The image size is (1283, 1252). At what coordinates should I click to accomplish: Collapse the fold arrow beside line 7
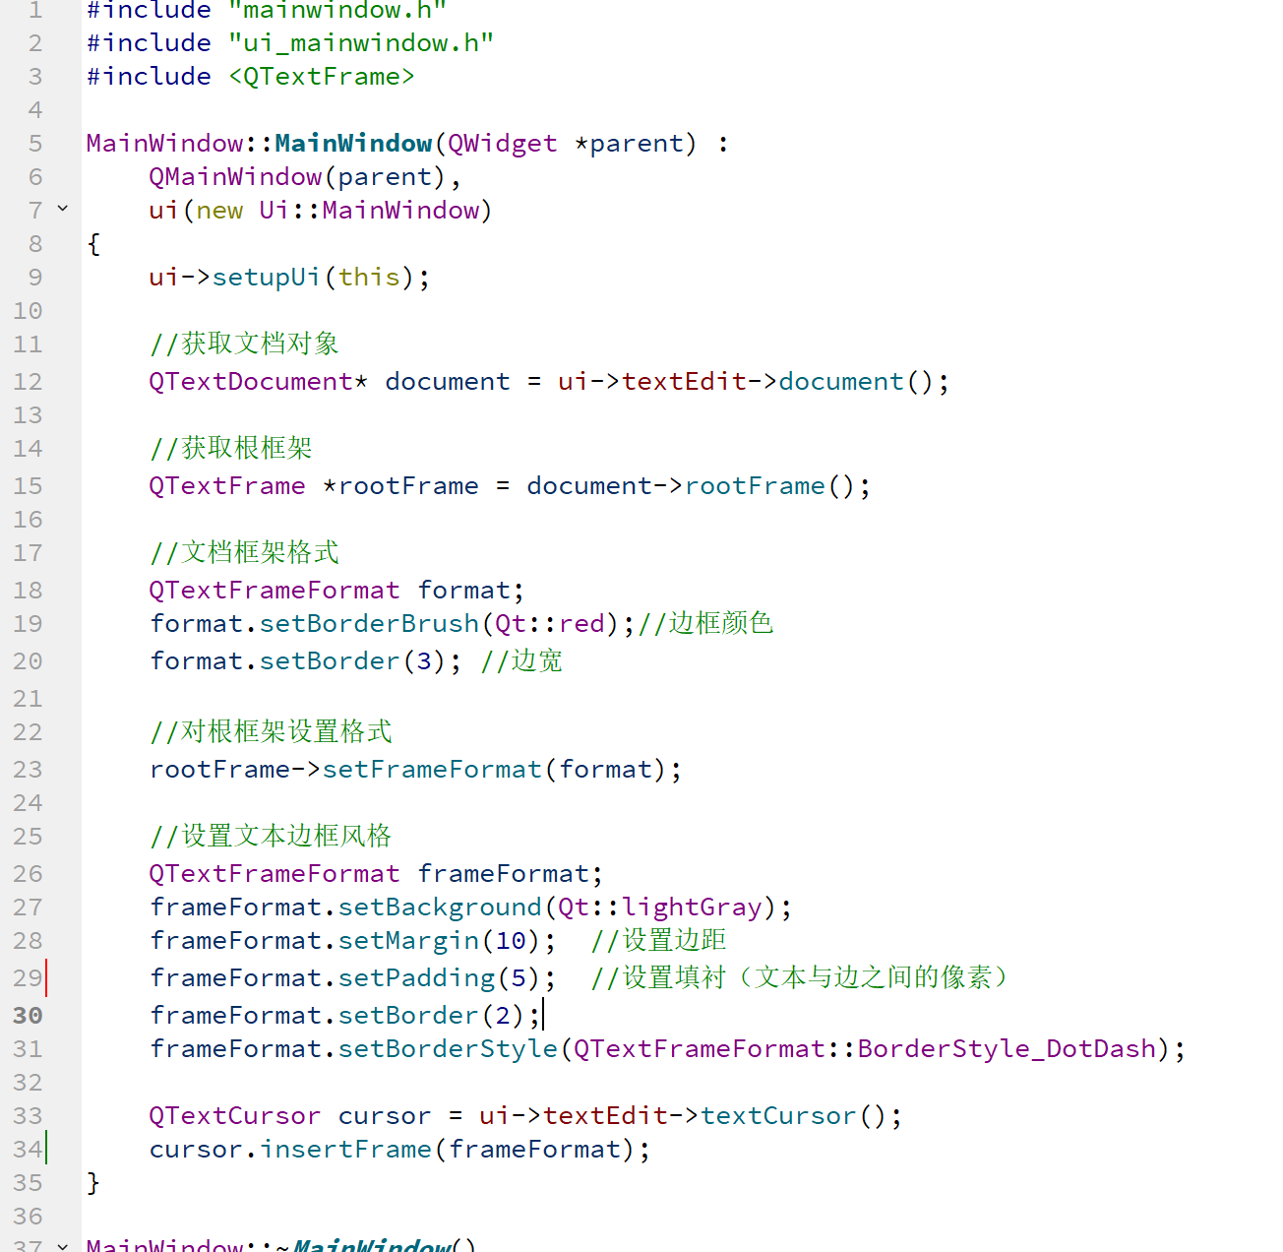tap(63, 209)
